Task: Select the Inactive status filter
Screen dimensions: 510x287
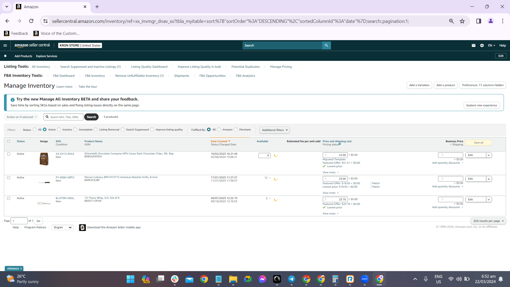Action: [59, 130]
